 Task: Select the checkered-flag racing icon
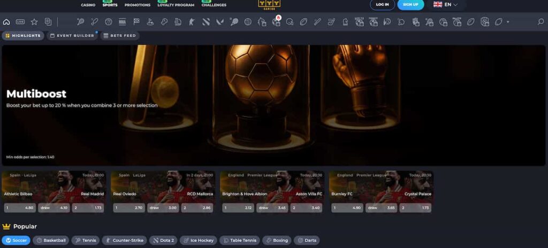136,22
